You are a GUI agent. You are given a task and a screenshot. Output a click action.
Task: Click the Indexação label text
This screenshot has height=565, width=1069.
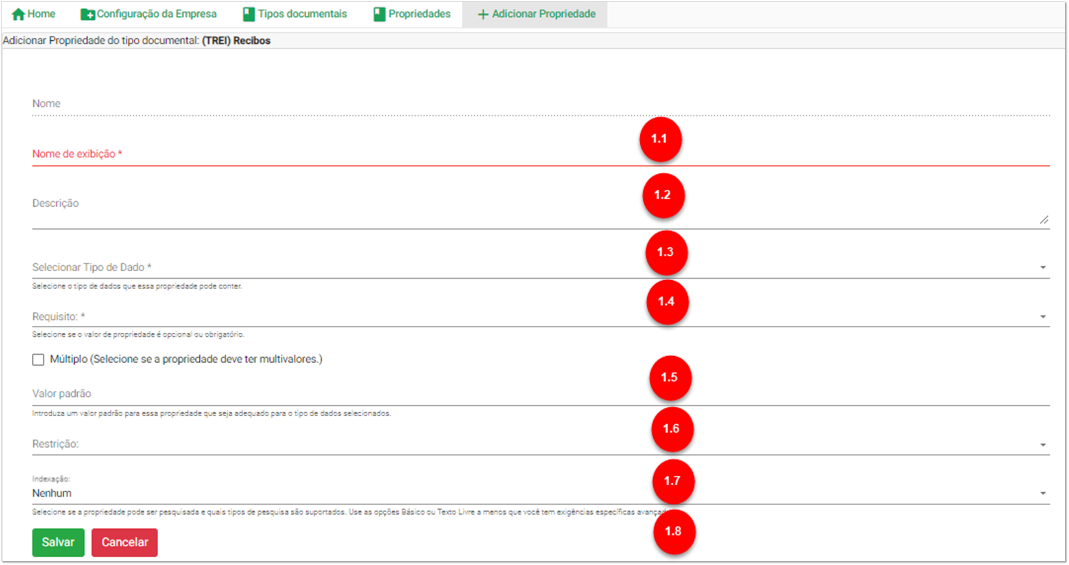coord(51,479)
